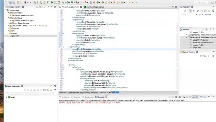Toggle Categorized view in Task List toolbar
Image resolution: width=216 pixels, height=122 pixels.
(190, 11)
